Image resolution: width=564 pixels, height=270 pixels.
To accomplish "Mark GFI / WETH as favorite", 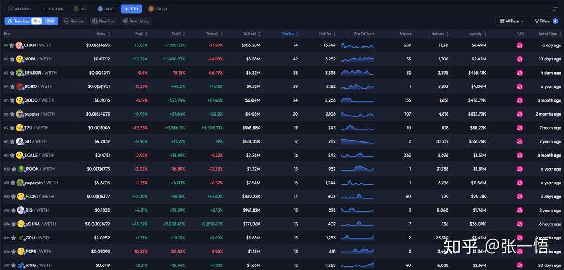I will tap(11, 141).
